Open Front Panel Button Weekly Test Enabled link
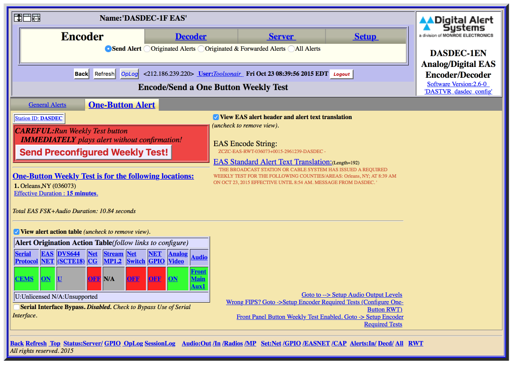523x374 pixels. click(x=320, y=320)
